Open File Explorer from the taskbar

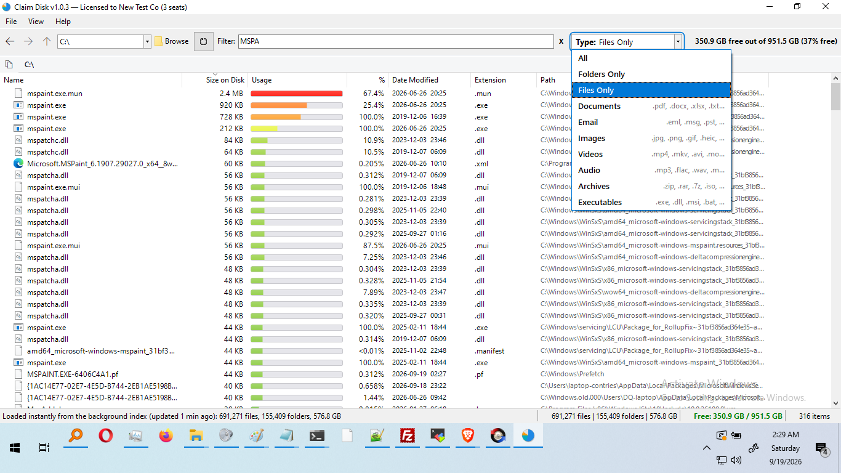(196, 436)
